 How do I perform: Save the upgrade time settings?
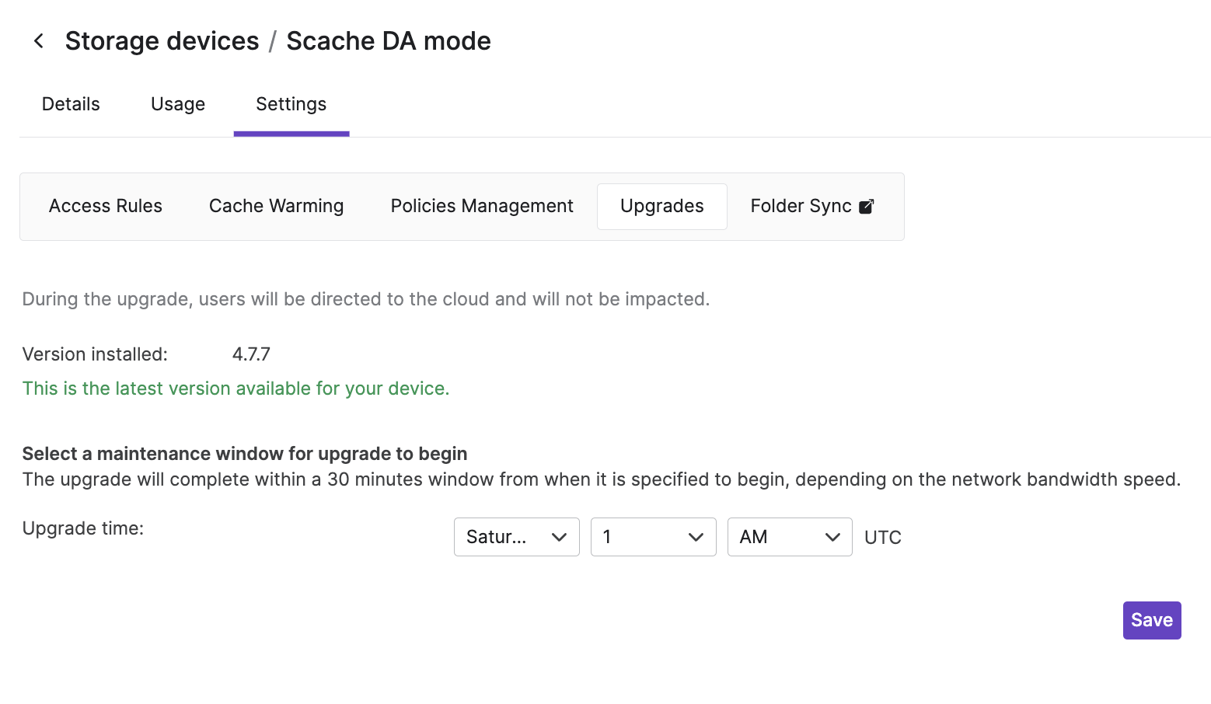click(1152, 620)
